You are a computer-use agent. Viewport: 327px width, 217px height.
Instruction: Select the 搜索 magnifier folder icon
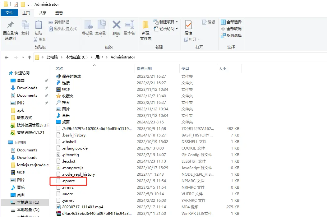coord(58,103)
